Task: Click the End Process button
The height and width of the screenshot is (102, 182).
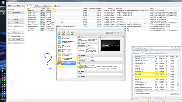Action: coord(174,94)
